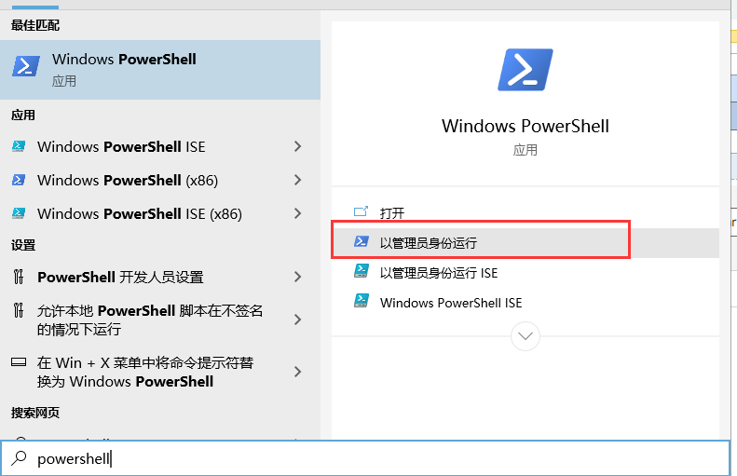The height and width of the screenshot is (476, 737).
Task: Expand Windows PowerShell (x86) result arrow
Action: (x=297, y=181)
